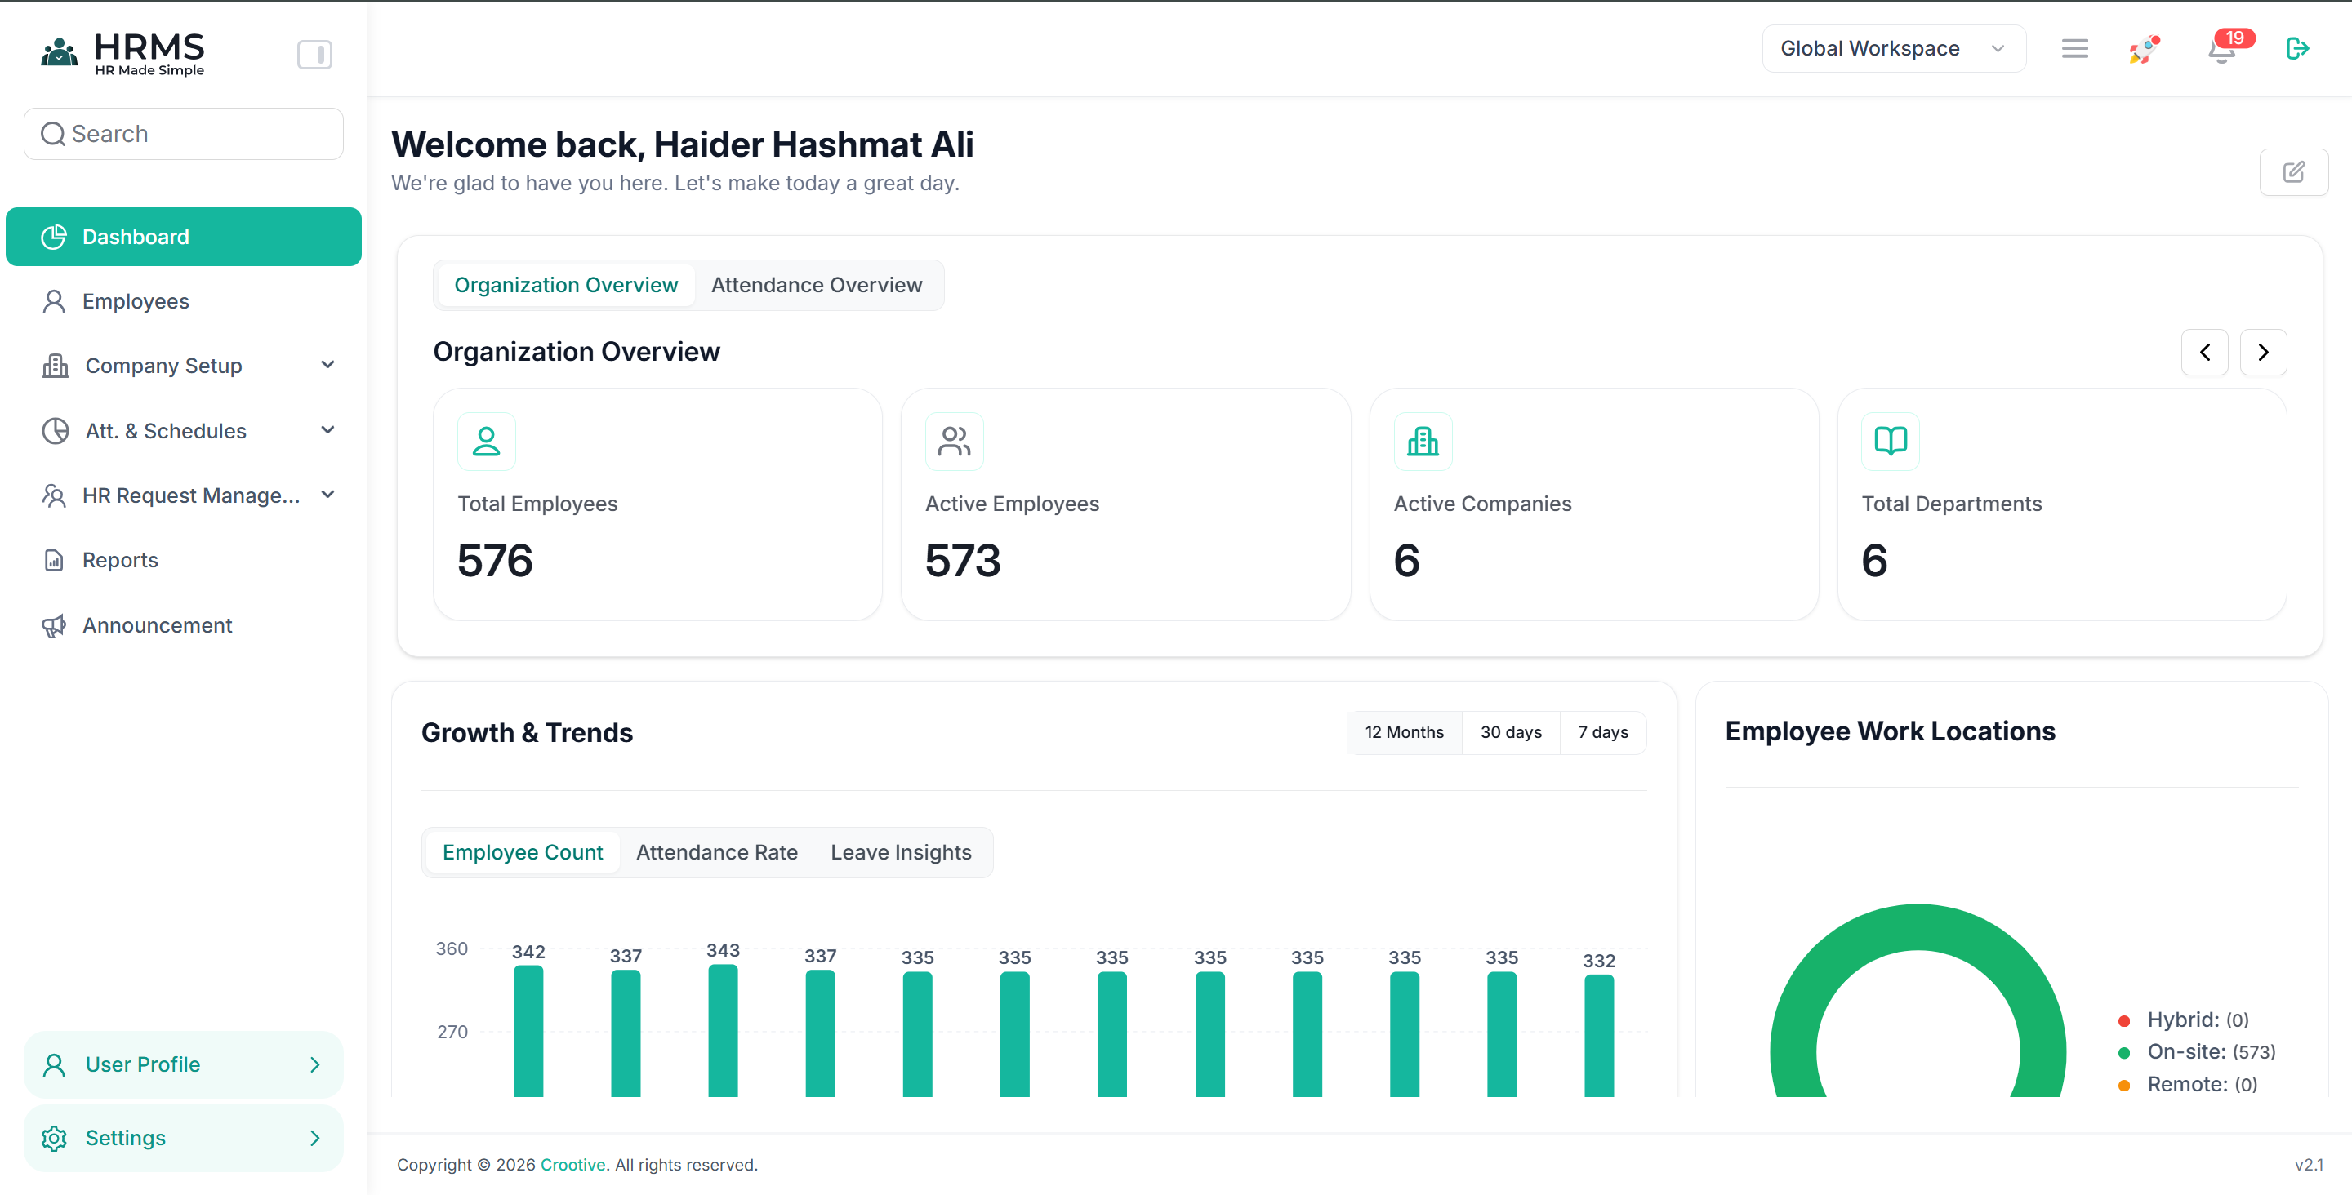This screenshot has width=2352, height=1195.
Task: Click the rocket icon in header
Action: click(x=2145, y=49)
